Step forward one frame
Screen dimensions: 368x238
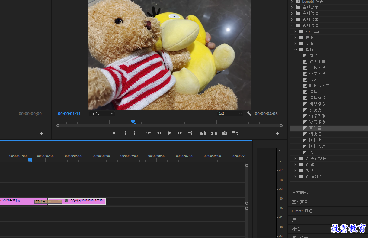[180, 133]
